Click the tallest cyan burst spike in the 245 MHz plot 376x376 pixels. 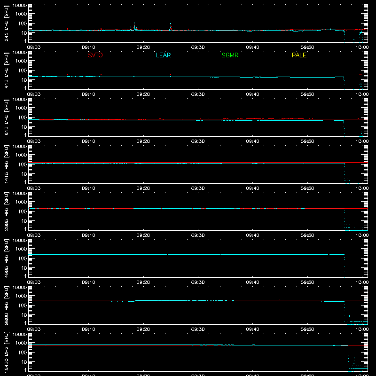[x=134, y=26]
